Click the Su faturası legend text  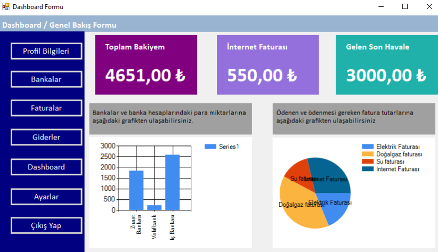point(390,161)
